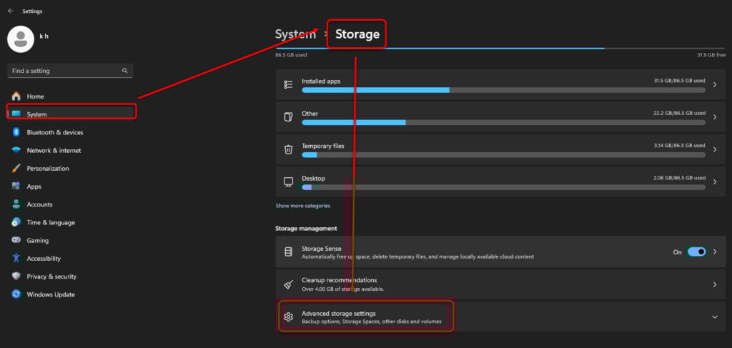Click the 31.9 GB free label

711,55
